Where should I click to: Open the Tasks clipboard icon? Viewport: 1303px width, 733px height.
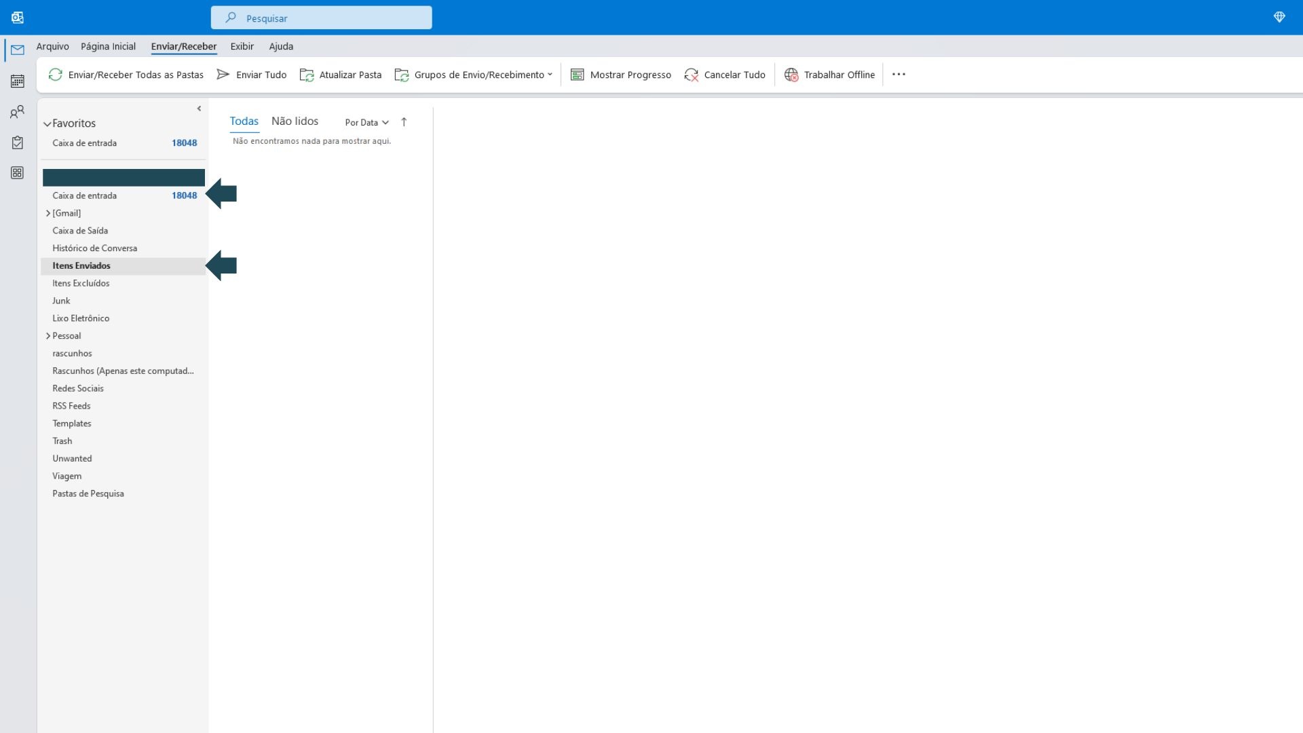point(18,143)
